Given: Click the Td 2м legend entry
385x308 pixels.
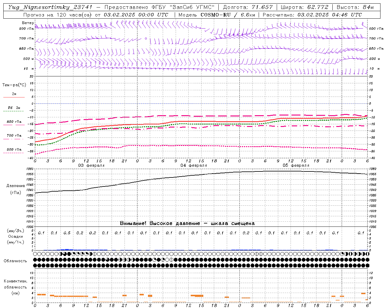Looking at the screenshot, I should 14,108.
